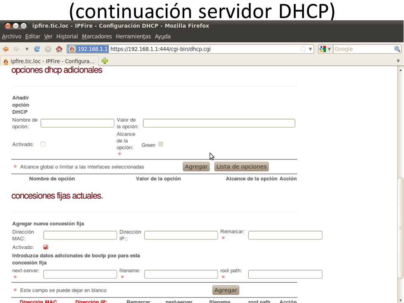Click the browser Back arrow button

coord(5,49)
